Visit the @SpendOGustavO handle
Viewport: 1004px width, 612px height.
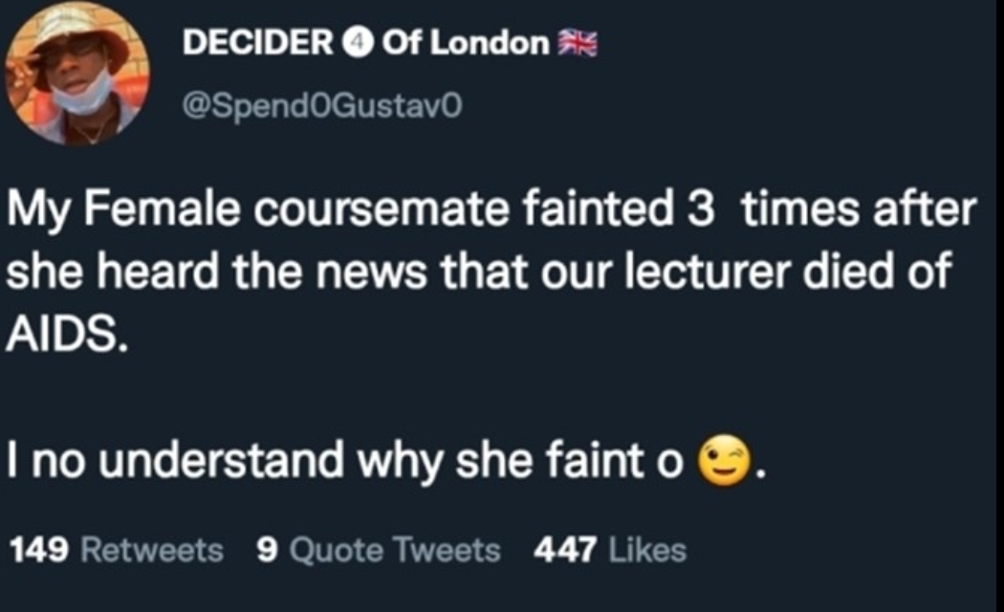point(321,108)
